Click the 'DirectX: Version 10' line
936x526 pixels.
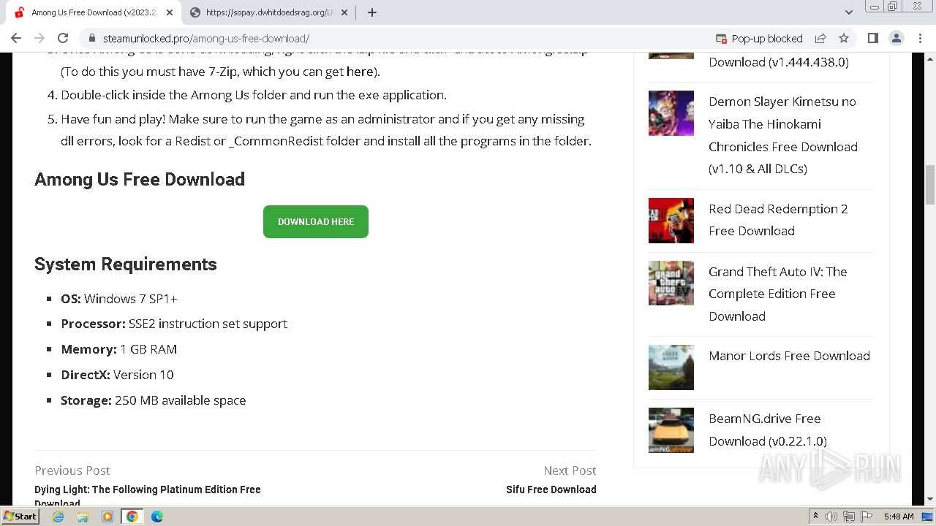click(x=117, y=375)
